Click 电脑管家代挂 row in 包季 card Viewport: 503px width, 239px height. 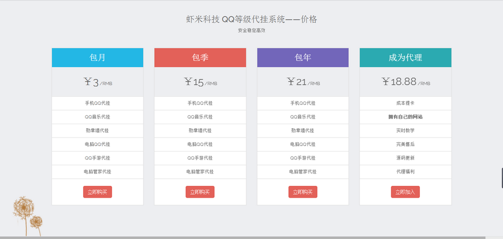tap(200, 172)
